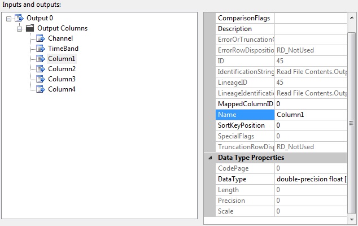Select the Description property row
358x226 pixels.
point(245,29)
